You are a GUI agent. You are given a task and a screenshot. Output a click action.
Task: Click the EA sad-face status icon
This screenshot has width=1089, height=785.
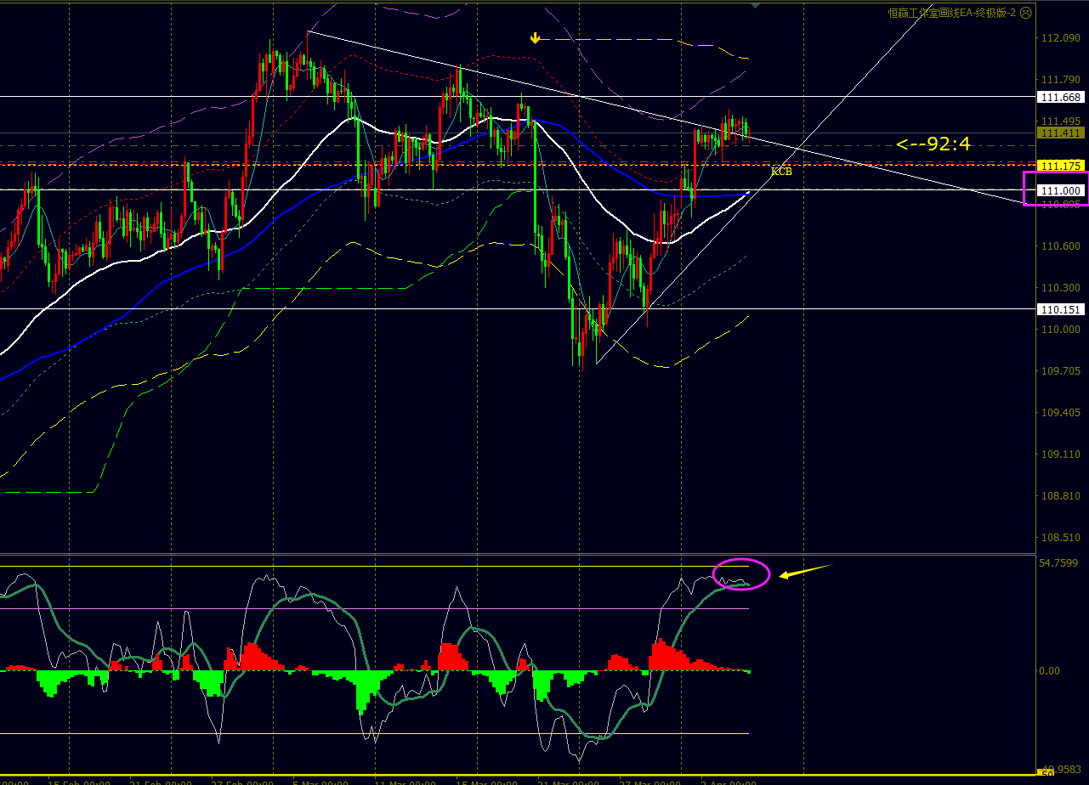[1025, 13]
